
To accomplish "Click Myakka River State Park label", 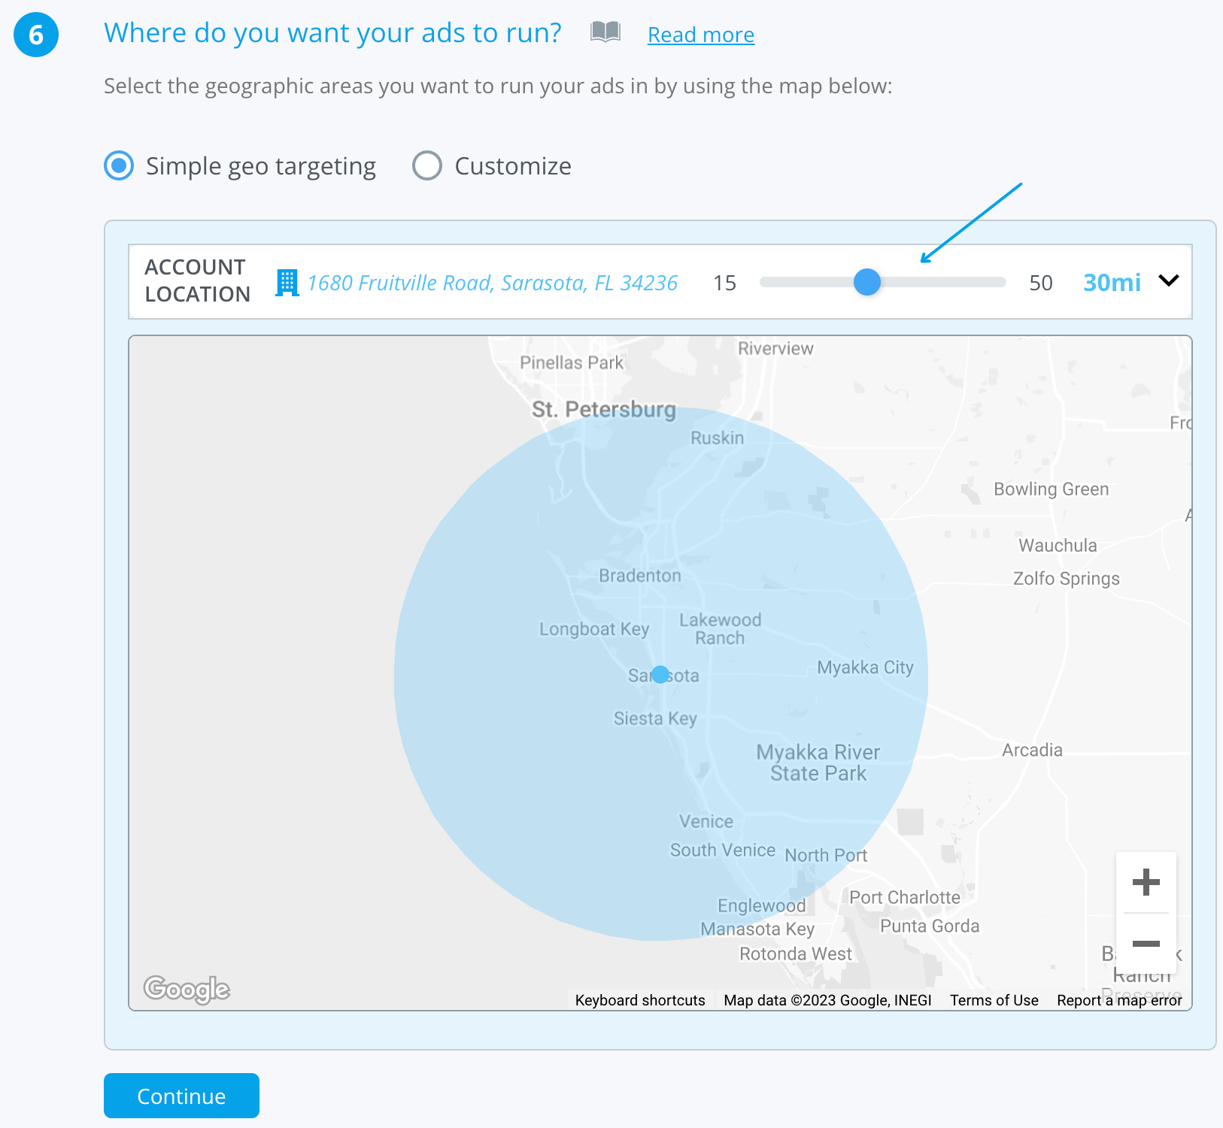I will tap(818, 763).
